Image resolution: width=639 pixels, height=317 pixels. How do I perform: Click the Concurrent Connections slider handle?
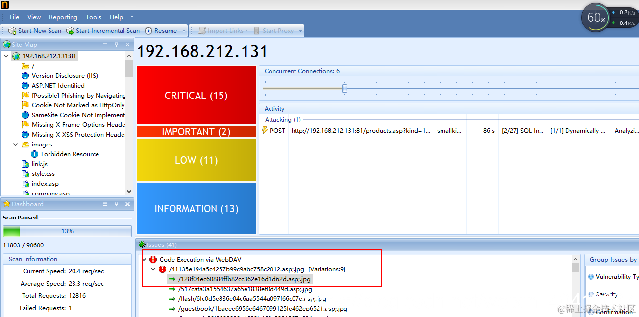coord(344,88)
